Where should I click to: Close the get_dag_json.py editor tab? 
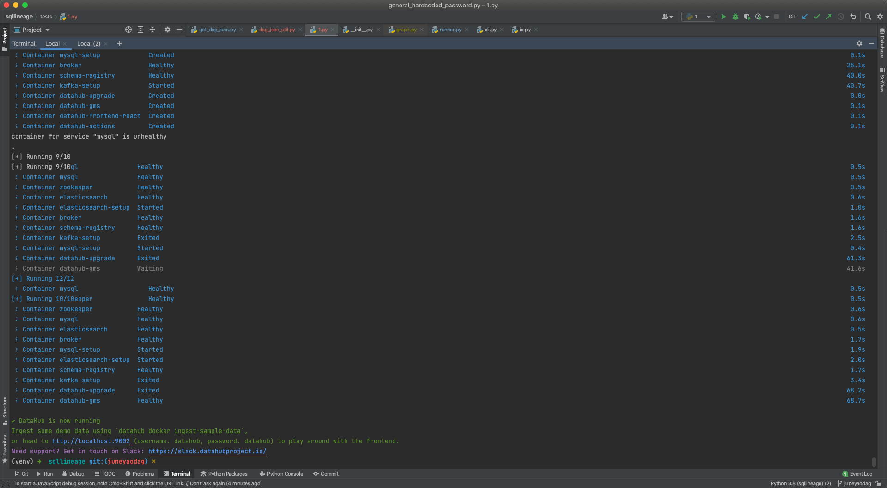click(241, 30)
